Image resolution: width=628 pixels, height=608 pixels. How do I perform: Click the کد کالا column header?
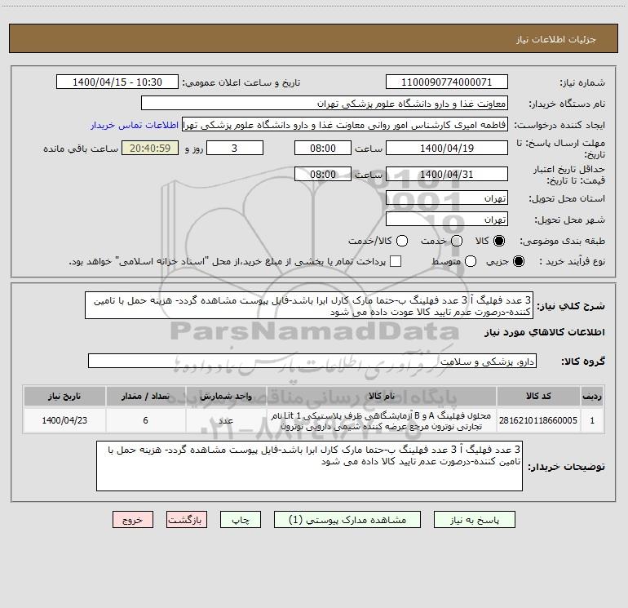tap(538, 396)
